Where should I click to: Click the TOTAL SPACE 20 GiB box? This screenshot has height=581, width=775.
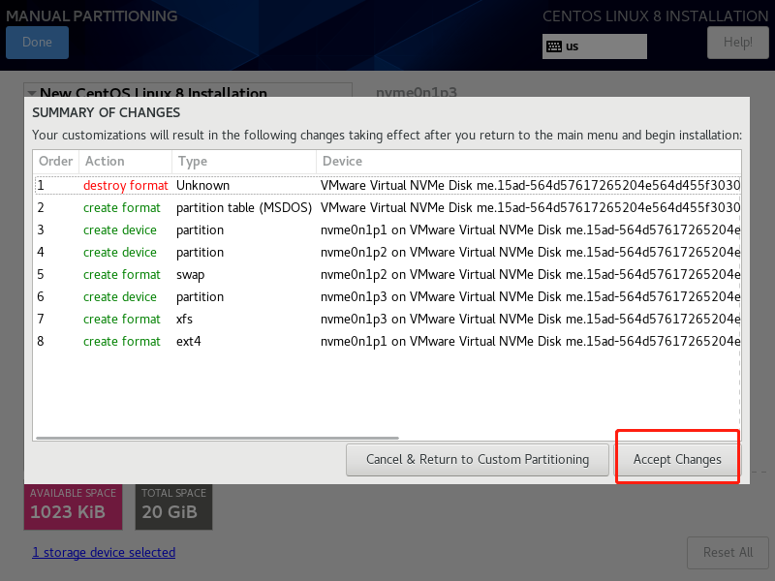coord(173,506)
